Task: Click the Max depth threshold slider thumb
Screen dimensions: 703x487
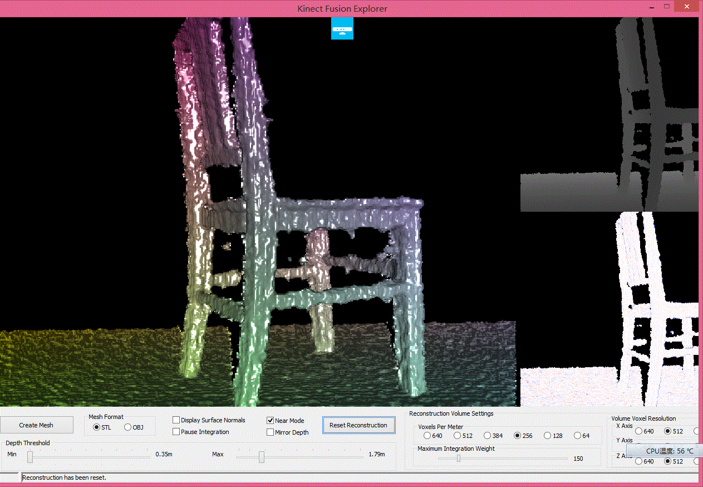Action: point(261,457)
